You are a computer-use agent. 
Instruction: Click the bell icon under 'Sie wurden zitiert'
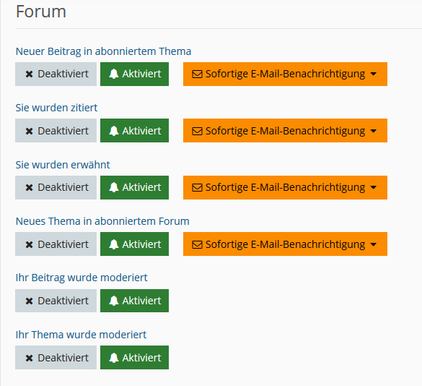pyautogui.click(x=113, y=131)
